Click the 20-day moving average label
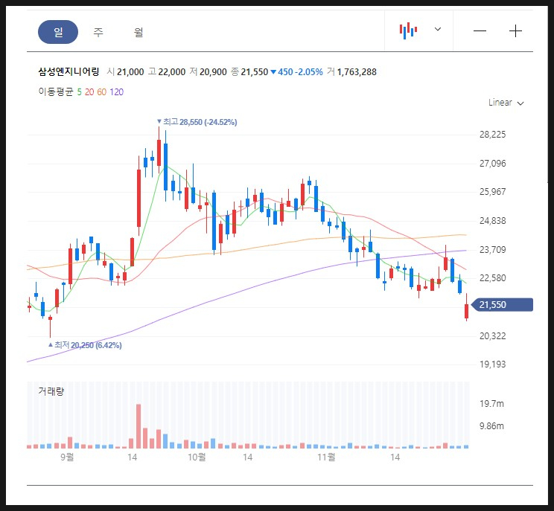554x511 pixels. coord(89,92)
